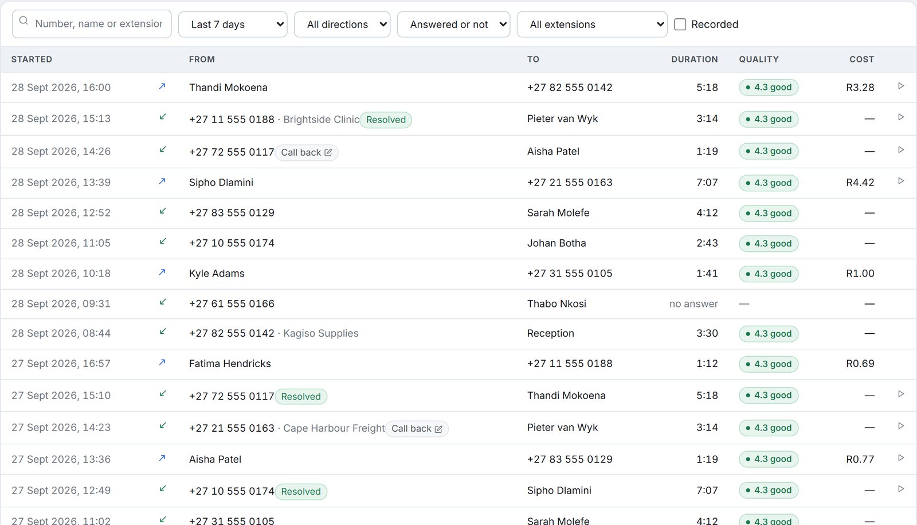The height and width of the screenshot is (525, 917).
Task: Click cost R1.00 in Kyle Adams row
Action: [860, 274]
